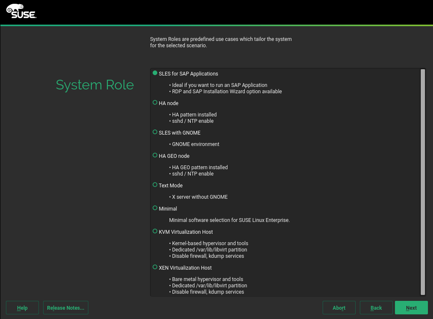Open the Release Notes dialog
This screenshot has height=319, width=433.
(66, 308)
